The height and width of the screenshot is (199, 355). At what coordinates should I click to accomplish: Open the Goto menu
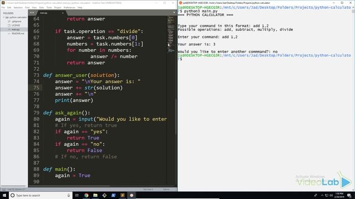(42, 7)
